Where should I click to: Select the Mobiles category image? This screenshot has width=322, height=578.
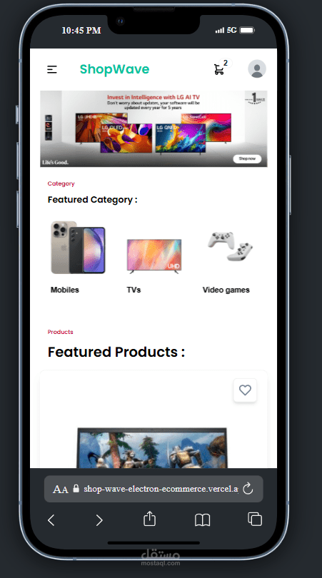point(78,248)
